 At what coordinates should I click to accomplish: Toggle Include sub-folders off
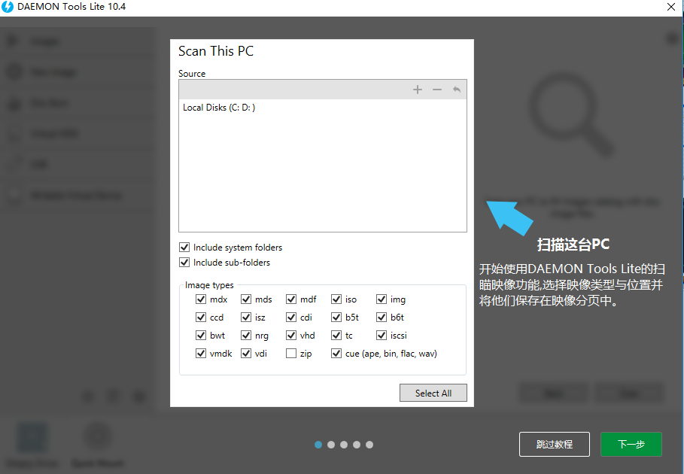click(184, 262)
